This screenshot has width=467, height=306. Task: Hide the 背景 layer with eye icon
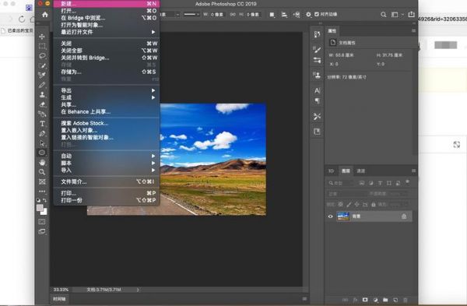coord(330,216)
